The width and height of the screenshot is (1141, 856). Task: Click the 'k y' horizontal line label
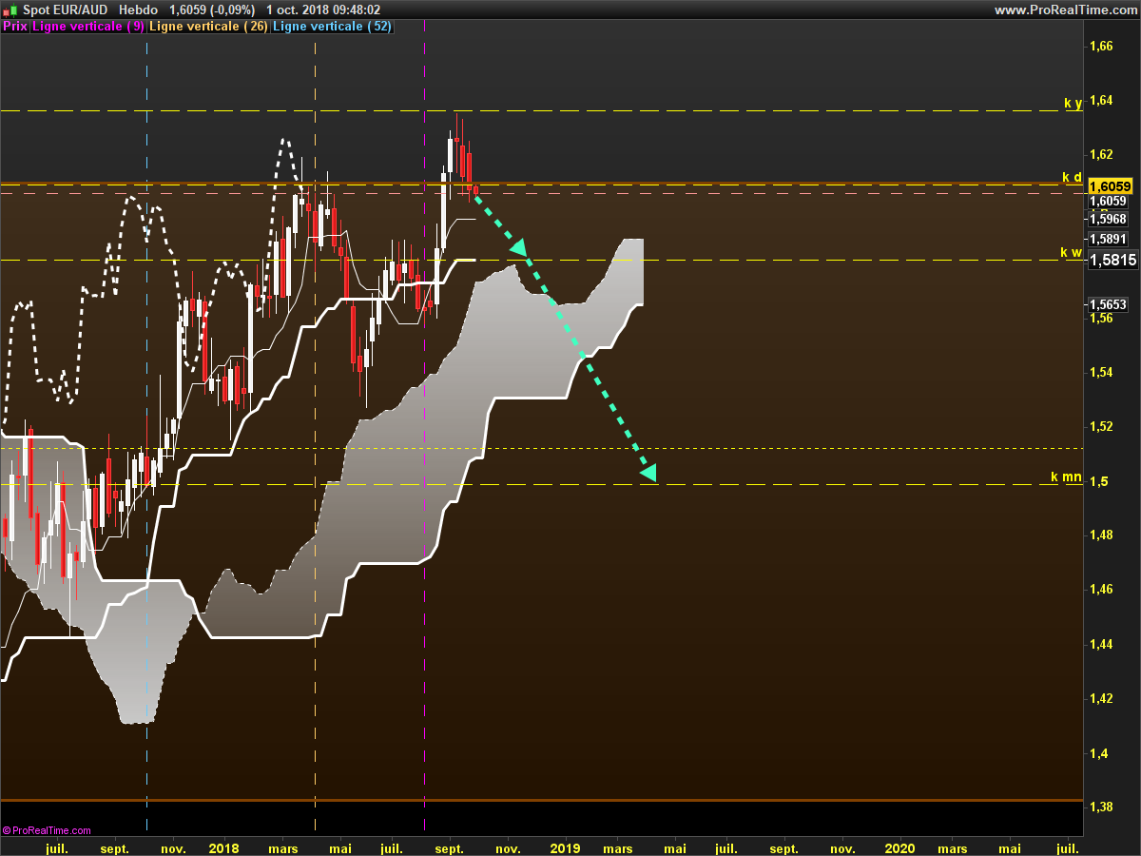pyautogui.click(x=1073, y=103)
